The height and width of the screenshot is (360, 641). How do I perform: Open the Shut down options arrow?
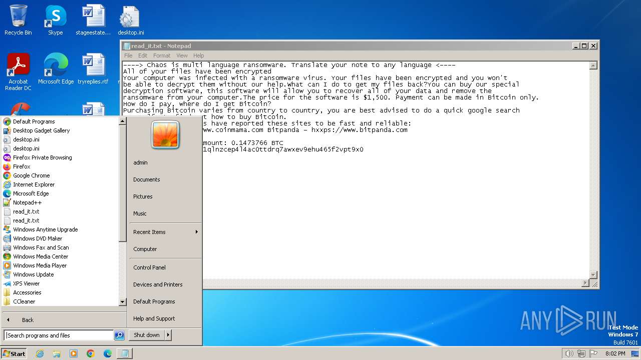[168, 335]
